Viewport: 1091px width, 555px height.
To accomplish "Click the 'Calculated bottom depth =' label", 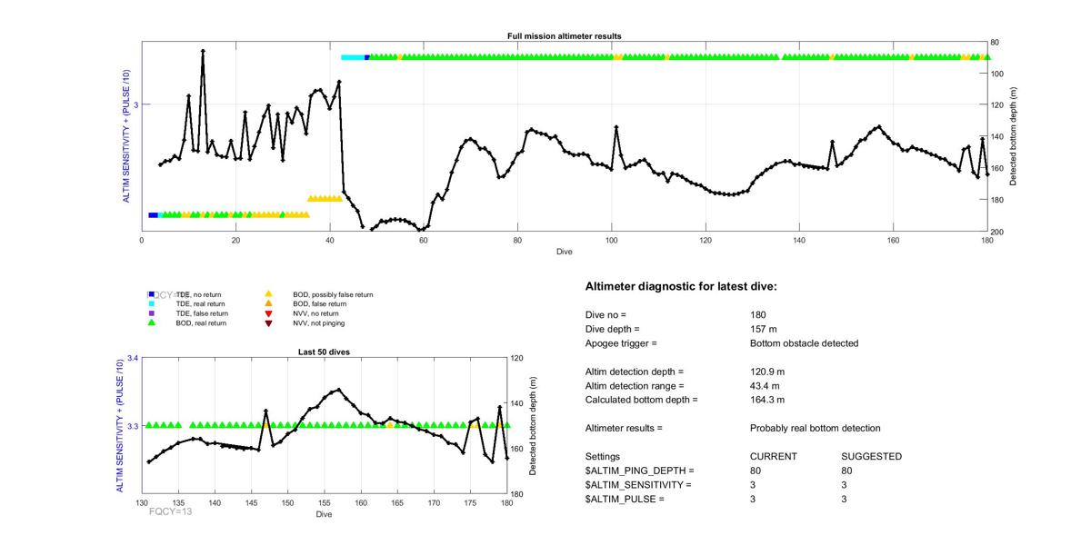I will (x=642, y=400).
